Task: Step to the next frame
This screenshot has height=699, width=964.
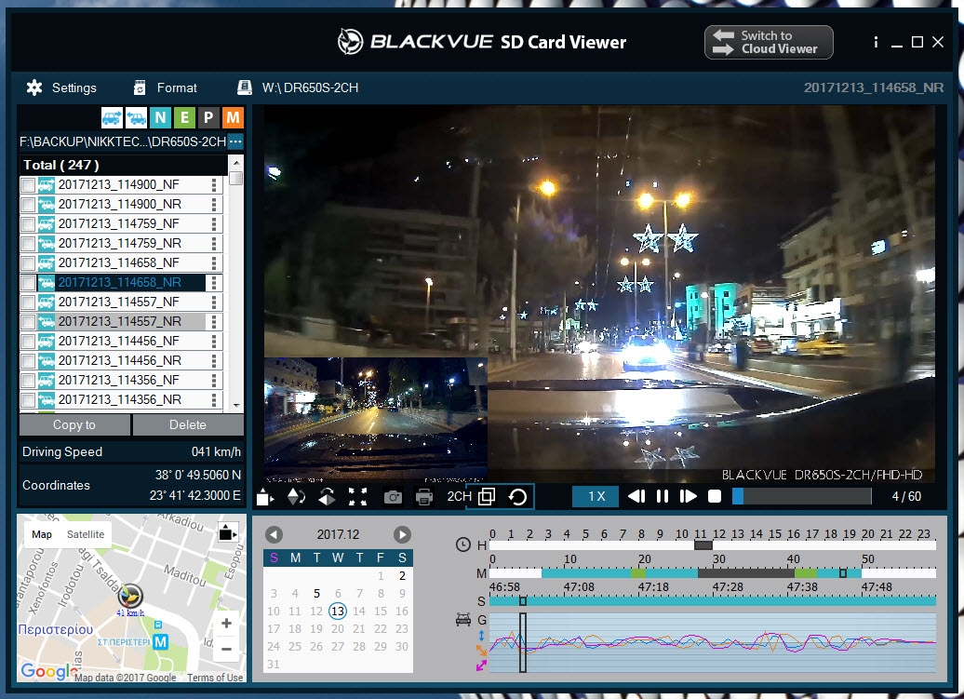Action: [688, 496]
